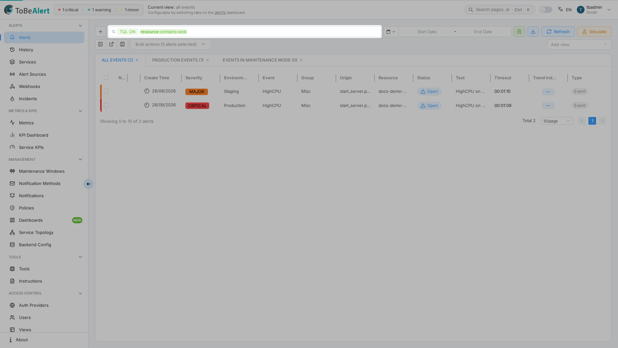The image size is (618, 348).
Task: Click the Simulate button
Action: 594,32
